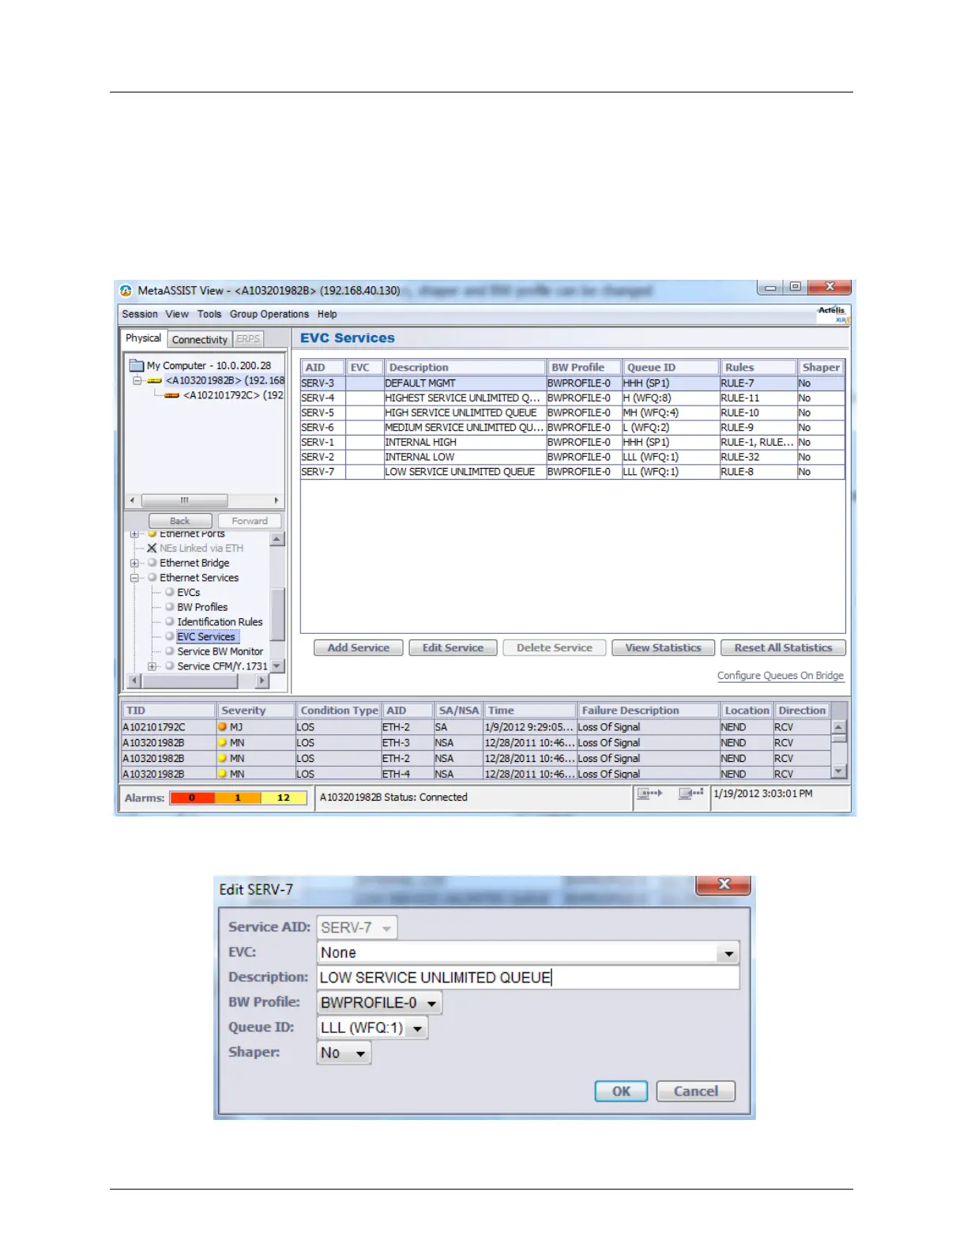
Task: Open the EVC dropdown in Edit SERV-7 dialog
Action: (x=728, y=954)
